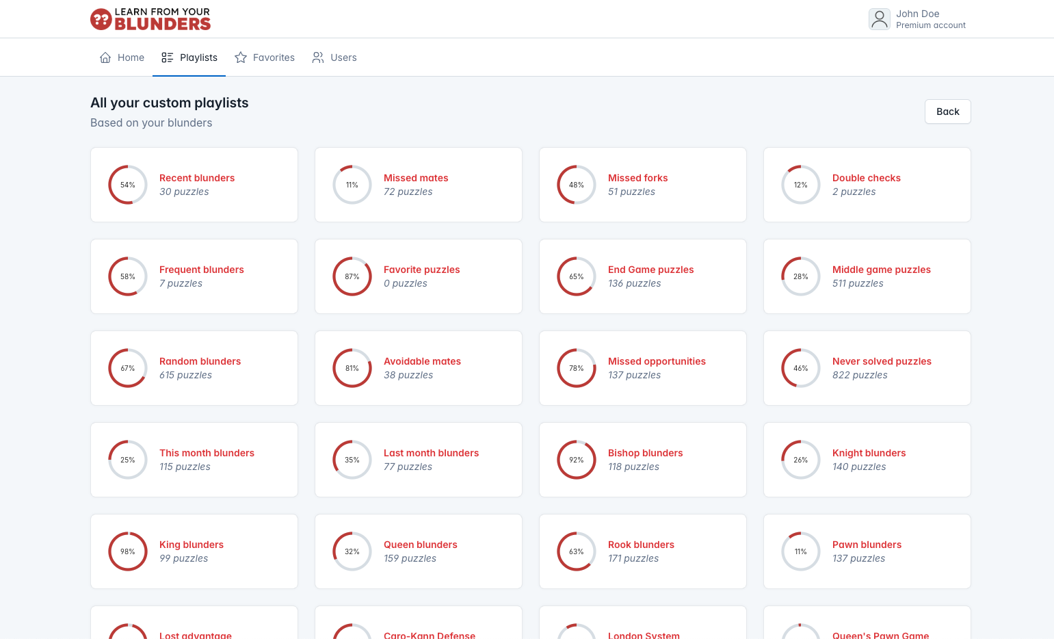1054x639 pixels.
Task: Open the King blunders playlist
Action: [194, 551]
